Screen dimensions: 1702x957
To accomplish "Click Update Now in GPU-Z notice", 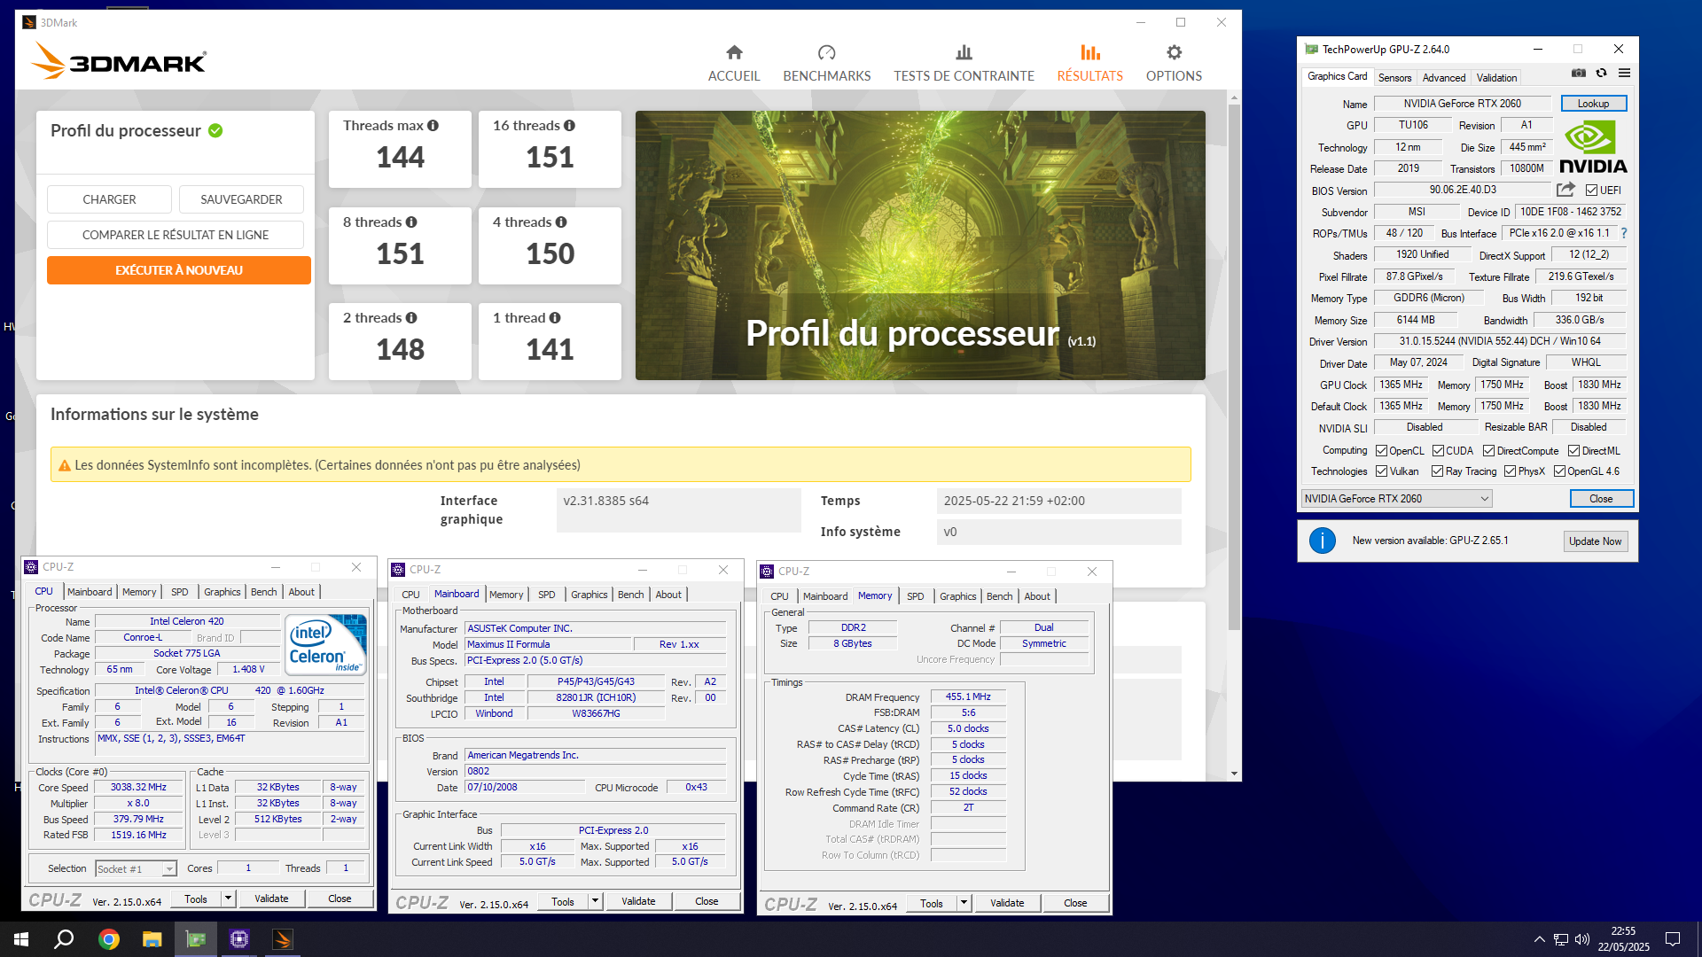I will pos(1595,541).
